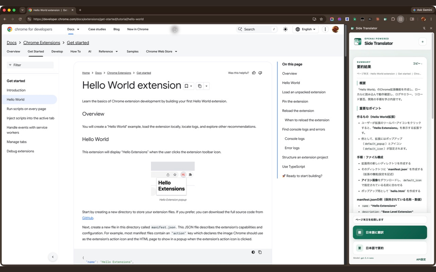Viewport: 436px width, 272px height.
Task: Click the bookmark icon beside page title
Action: pos(186,86)
